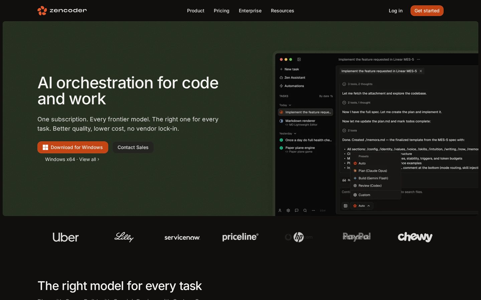Image resolution: width=481 pixels, height=300 pixels.
Task: Click the HP logo
Action: coord(298,237)
